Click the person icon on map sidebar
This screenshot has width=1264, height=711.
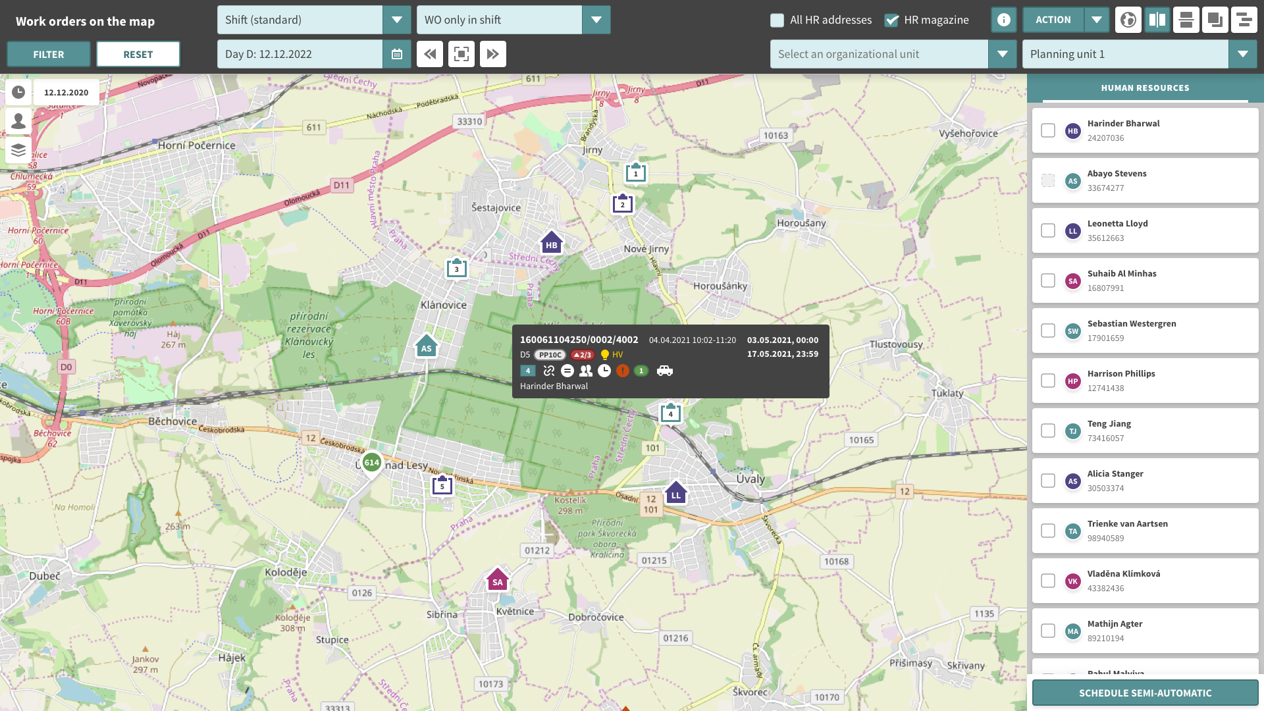18,121
